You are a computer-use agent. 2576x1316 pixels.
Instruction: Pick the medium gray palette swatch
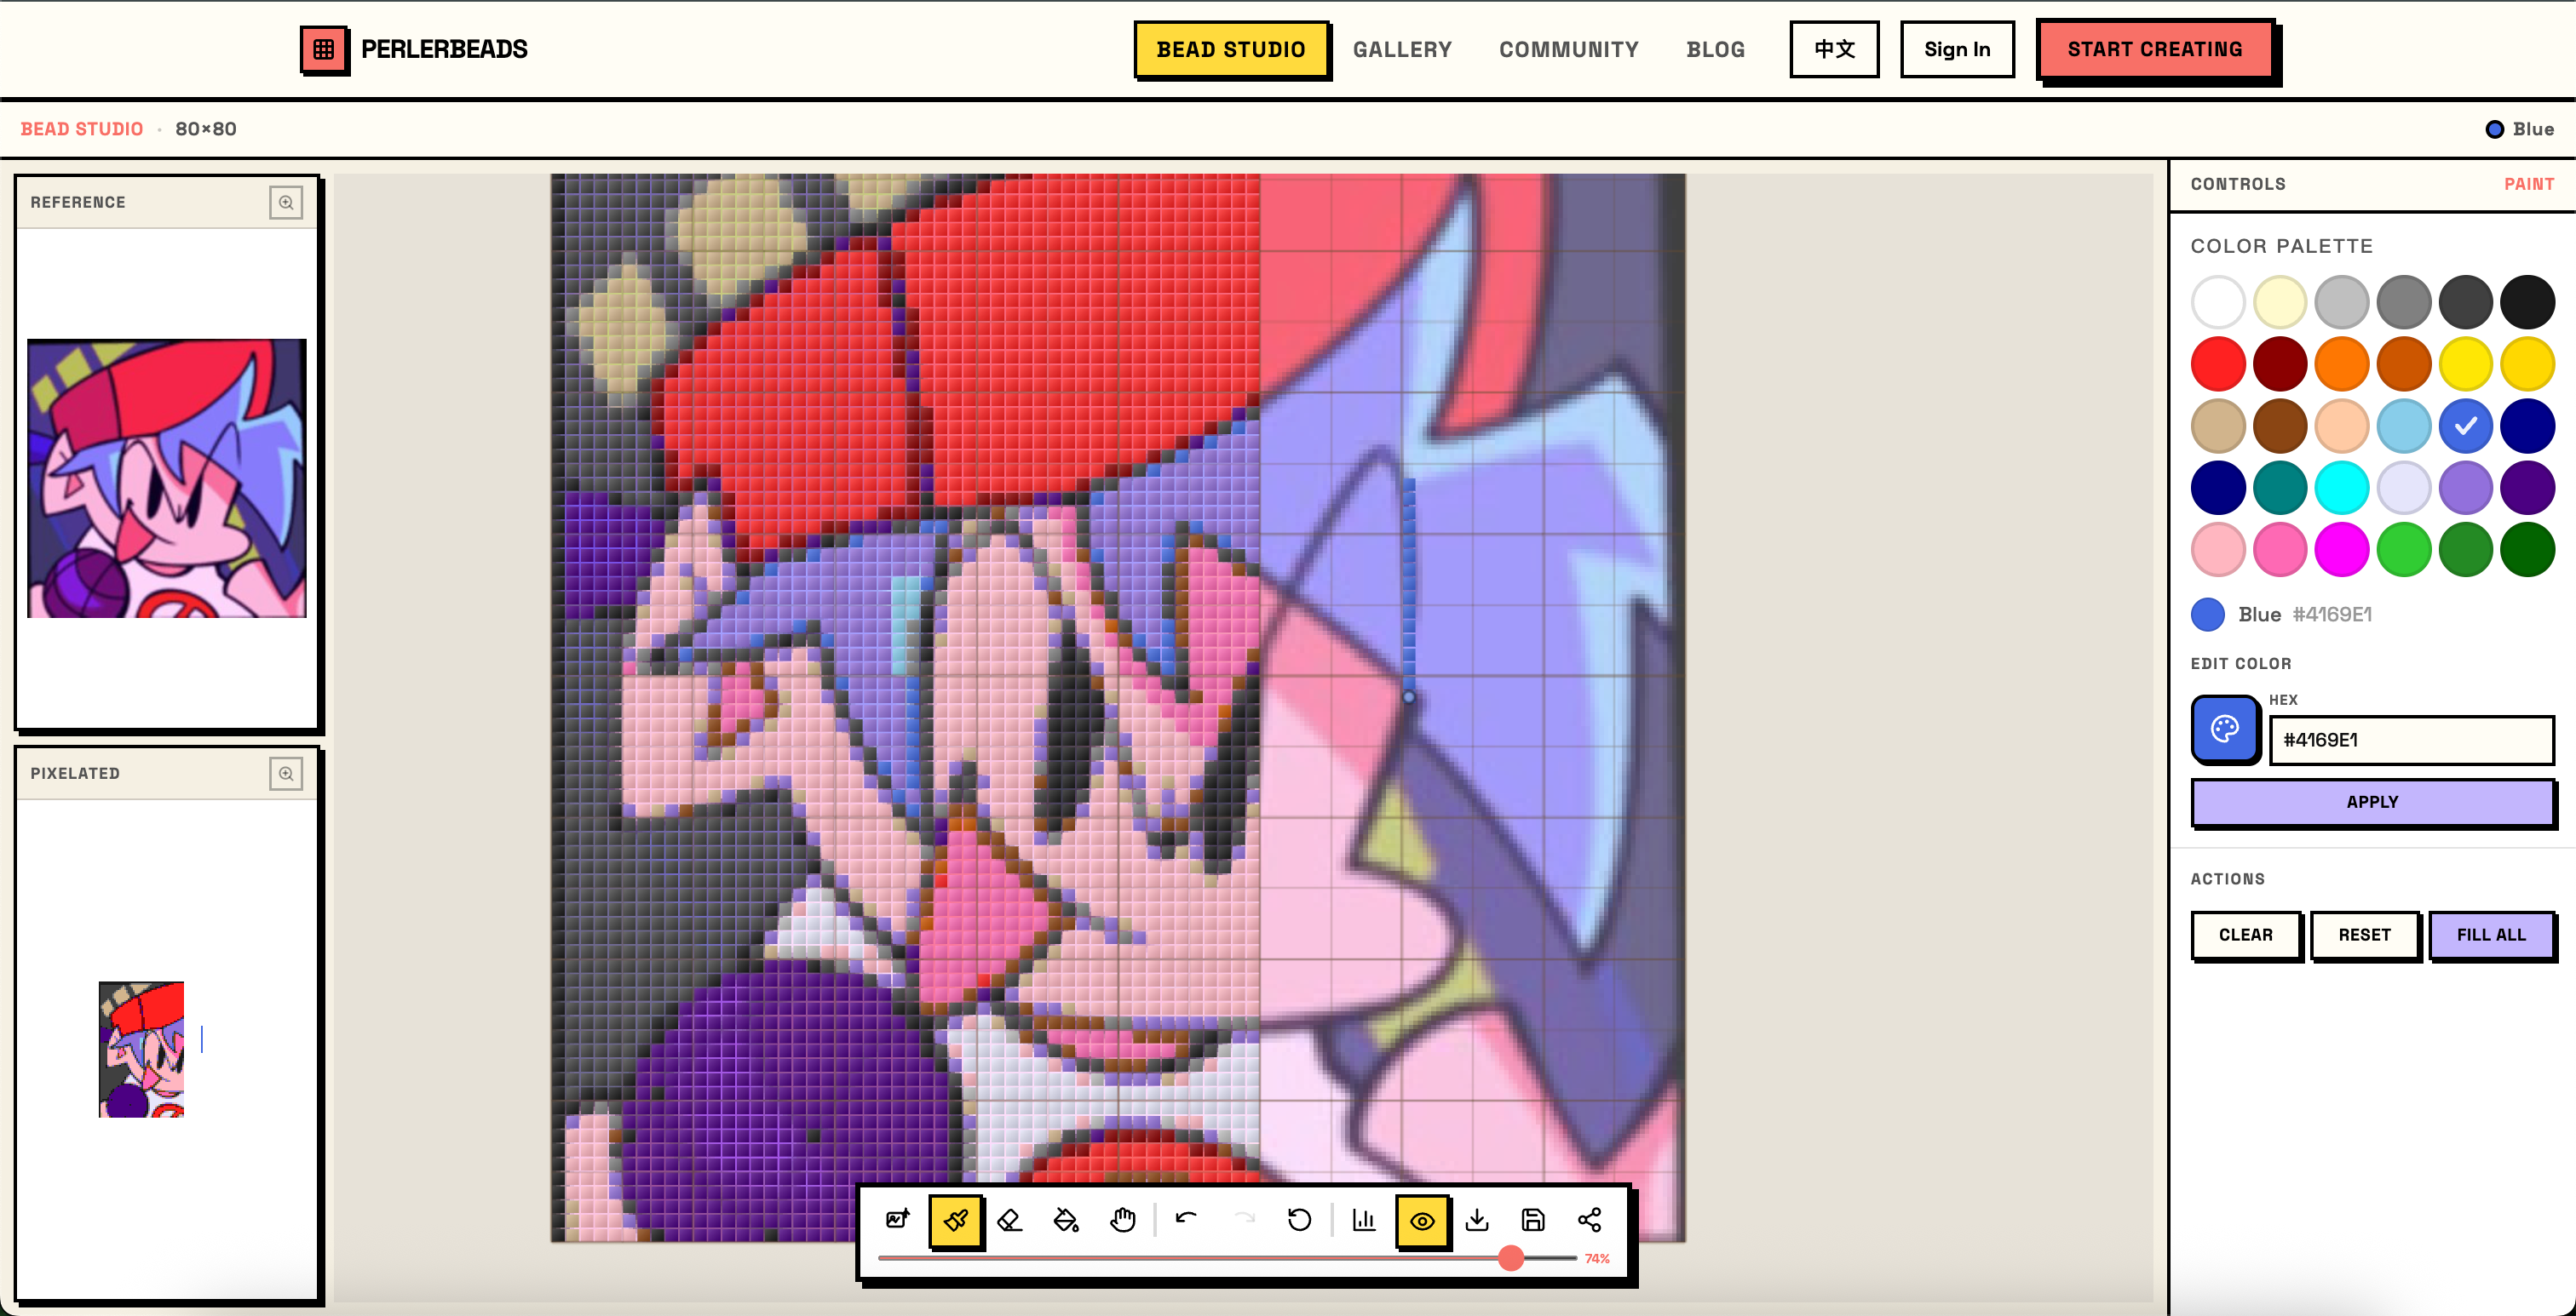click(x=2403, y=303)
